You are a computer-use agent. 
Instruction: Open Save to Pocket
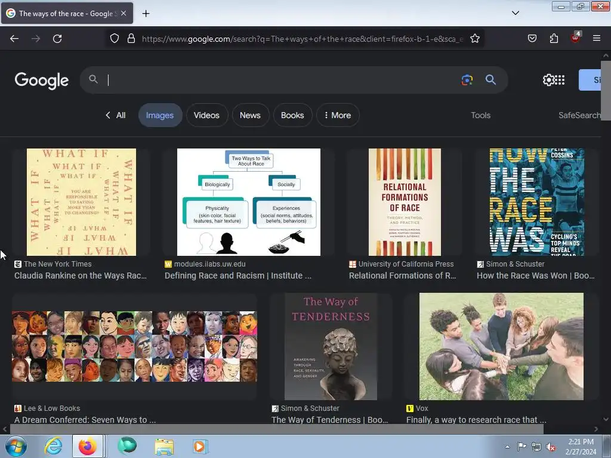click(x=532, y=39)
